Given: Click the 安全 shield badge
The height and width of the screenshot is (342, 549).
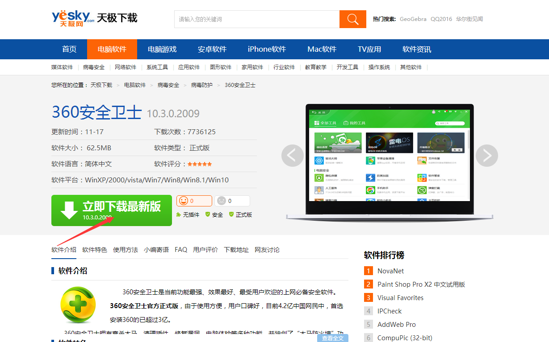Looking at the screenshot, I should pyautogui.click(x=214, y=214).
